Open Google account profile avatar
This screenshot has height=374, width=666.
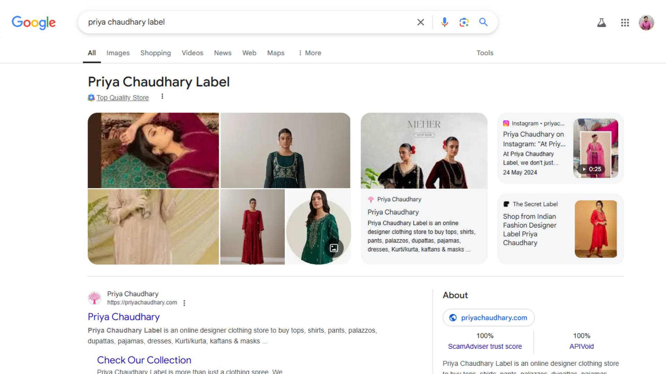(x=646, y=23)
